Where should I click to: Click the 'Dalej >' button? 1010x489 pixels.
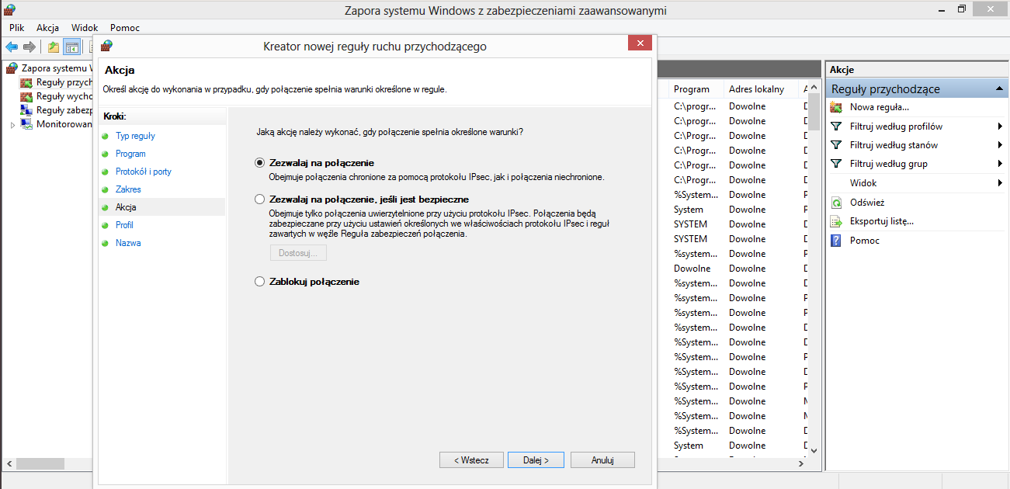[536, 460]
